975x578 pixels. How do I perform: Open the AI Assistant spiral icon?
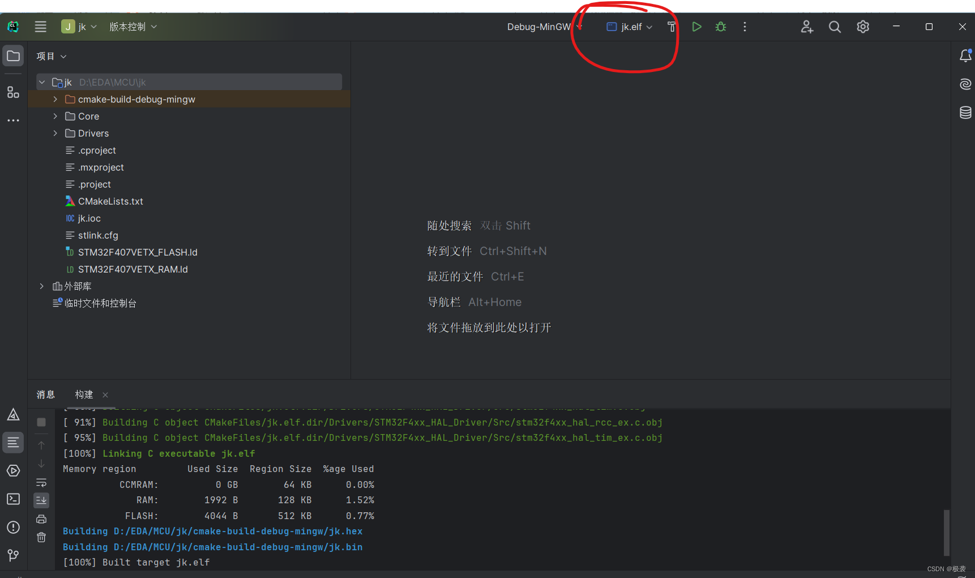click(965, 84)
